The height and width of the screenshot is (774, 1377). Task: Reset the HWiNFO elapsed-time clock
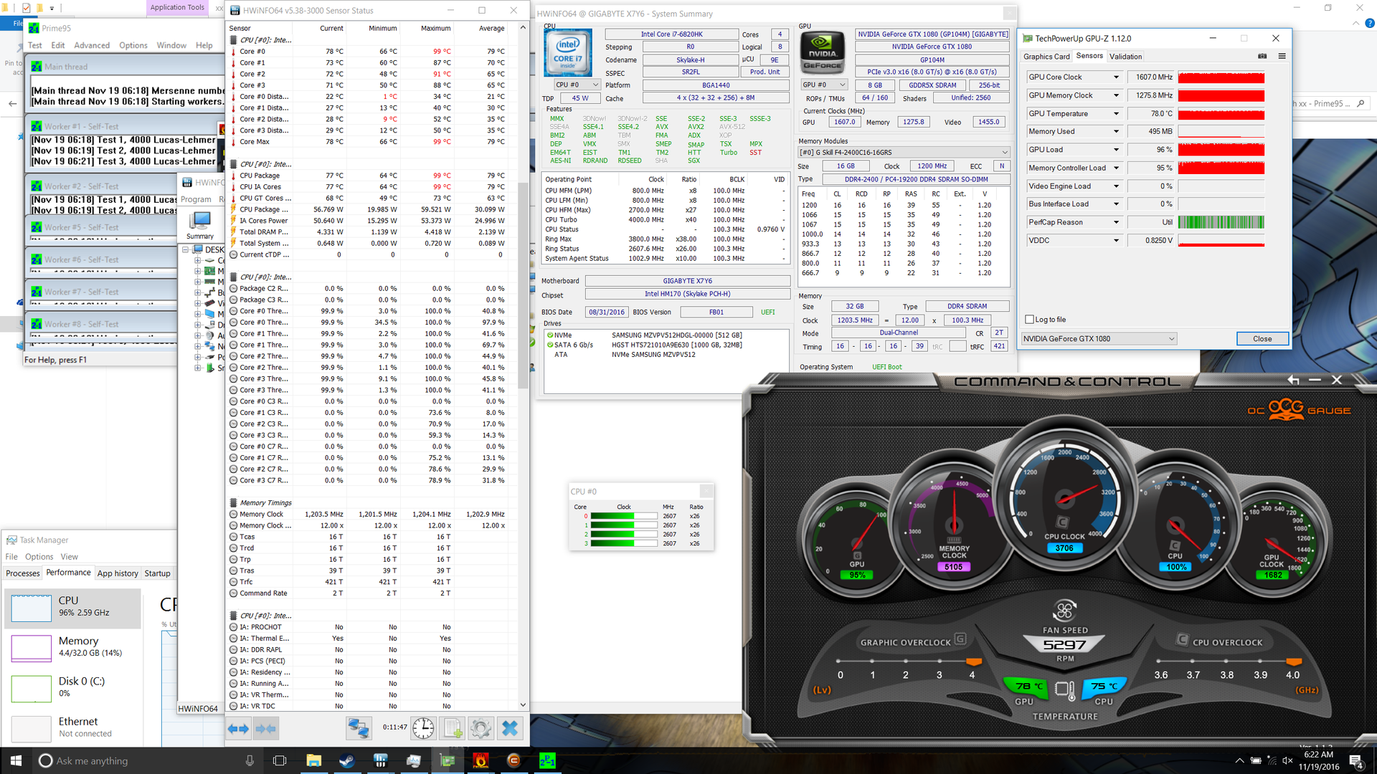point(423,729)
